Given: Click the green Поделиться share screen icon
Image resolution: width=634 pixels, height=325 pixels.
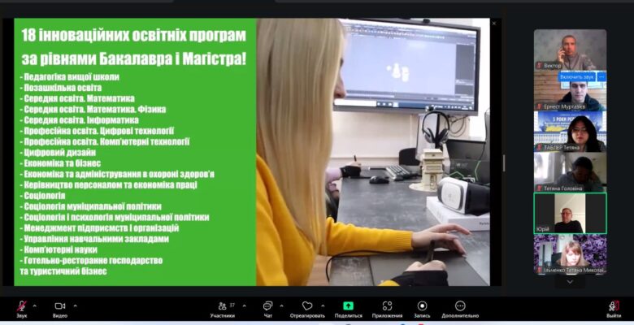Looking at the screenshot, I should [x=348, y=306].
